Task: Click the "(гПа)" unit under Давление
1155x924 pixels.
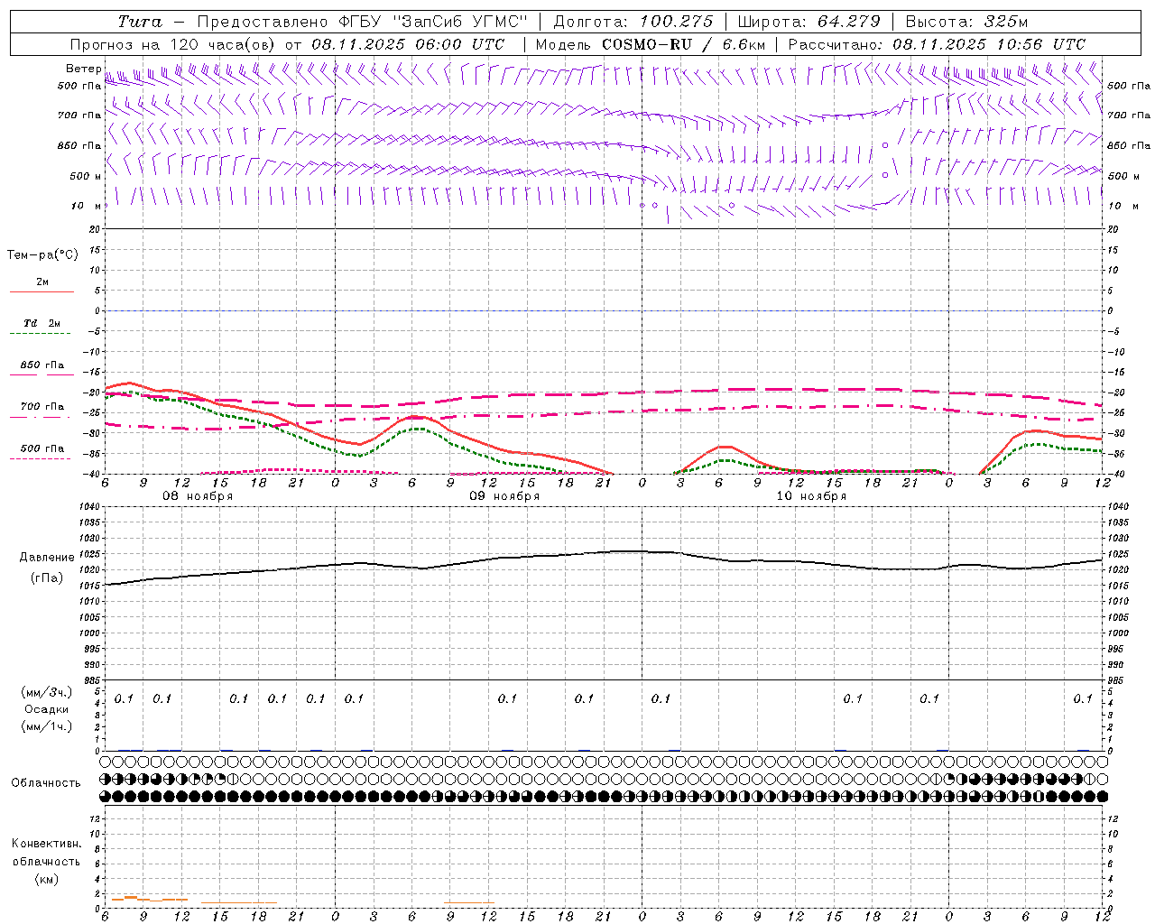Action: (x=47, y=578)
